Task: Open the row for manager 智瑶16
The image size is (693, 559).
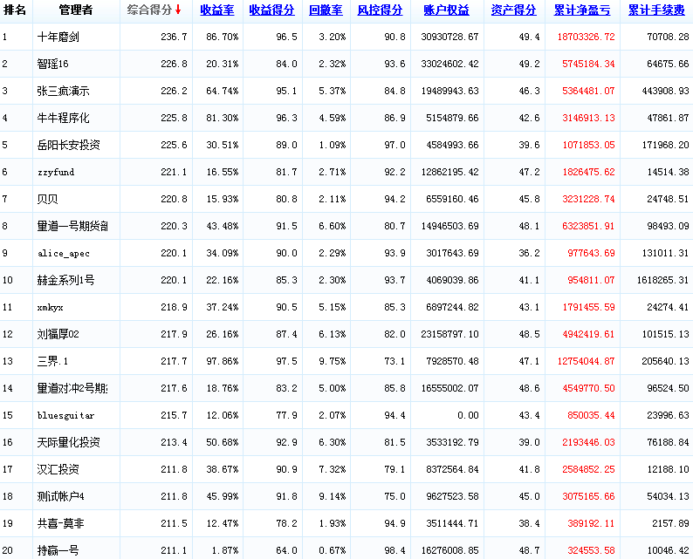Action: 54,65
